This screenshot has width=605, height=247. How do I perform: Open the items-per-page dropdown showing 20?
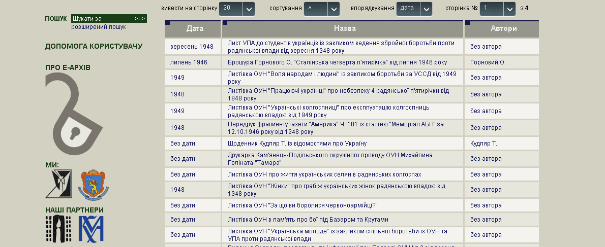236,8
